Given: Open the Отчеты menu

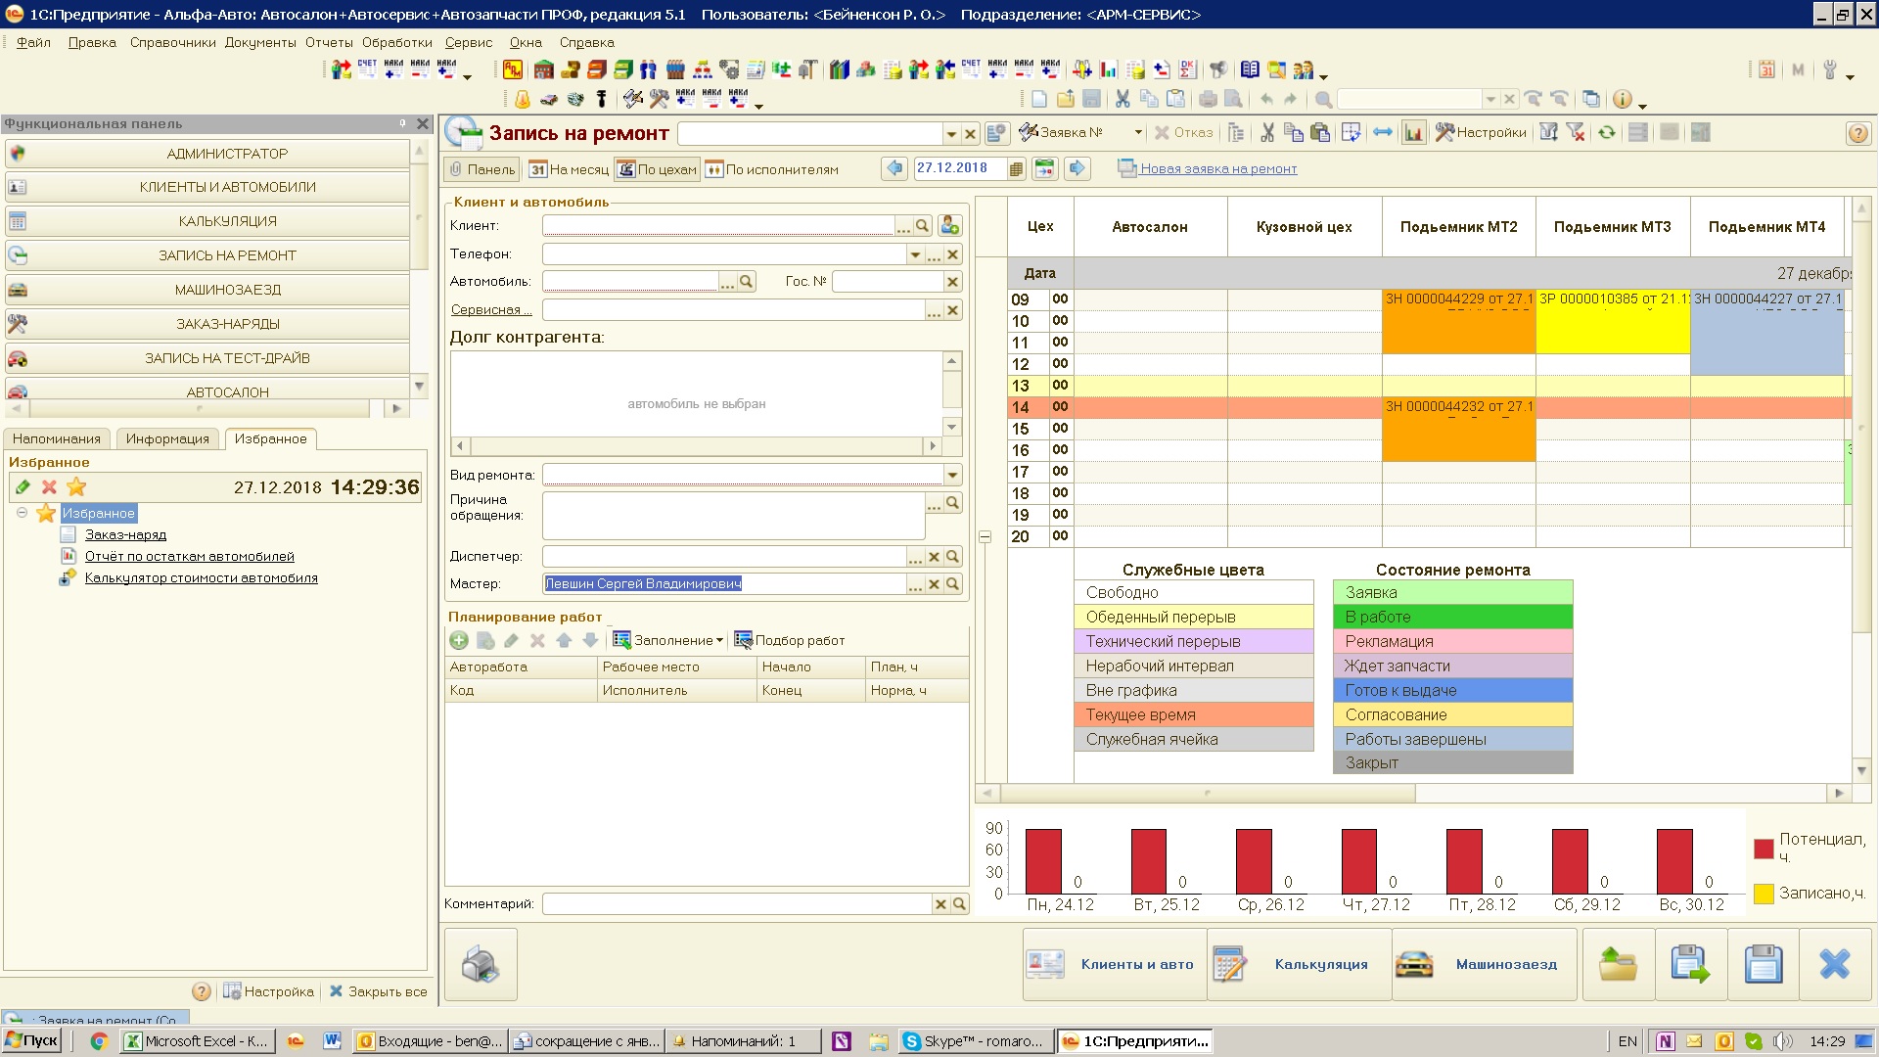Looking at the screenshot, I should (x=329, y=42).
